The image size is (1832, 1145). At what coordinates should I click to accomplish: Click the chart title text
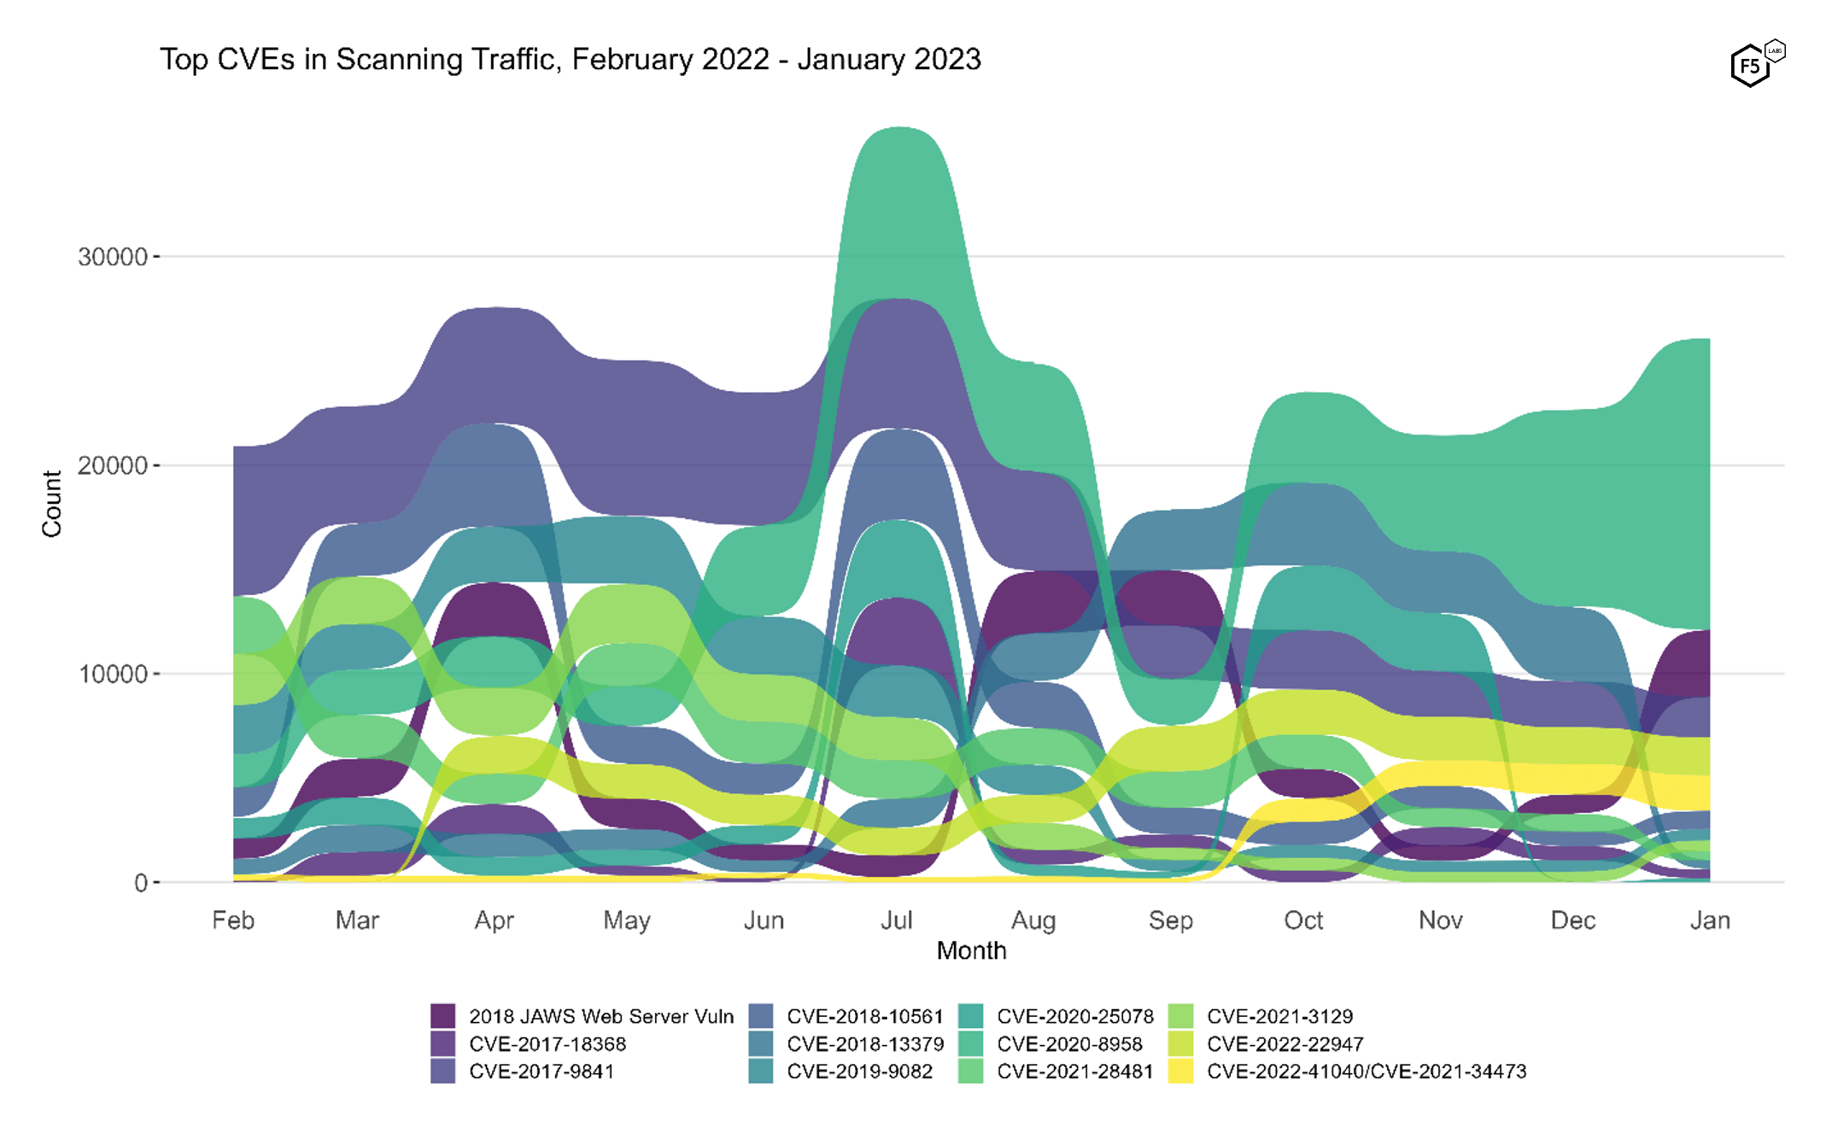tap(570, 60)
